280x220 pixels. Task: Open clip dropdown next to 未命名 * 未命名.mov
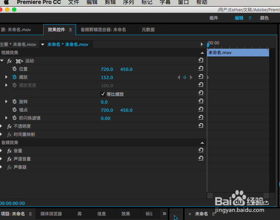pos(42,44)
